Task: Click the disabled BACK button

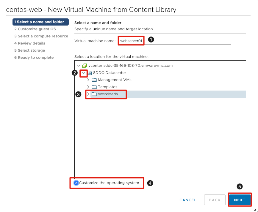Action: click(x=215, y=200)
